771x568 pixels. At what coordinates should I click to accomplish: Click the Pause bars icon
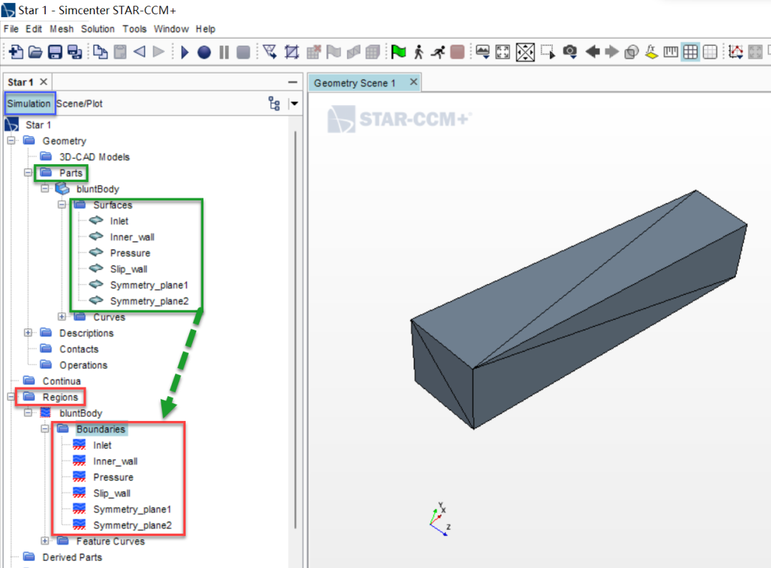(223, 51)
